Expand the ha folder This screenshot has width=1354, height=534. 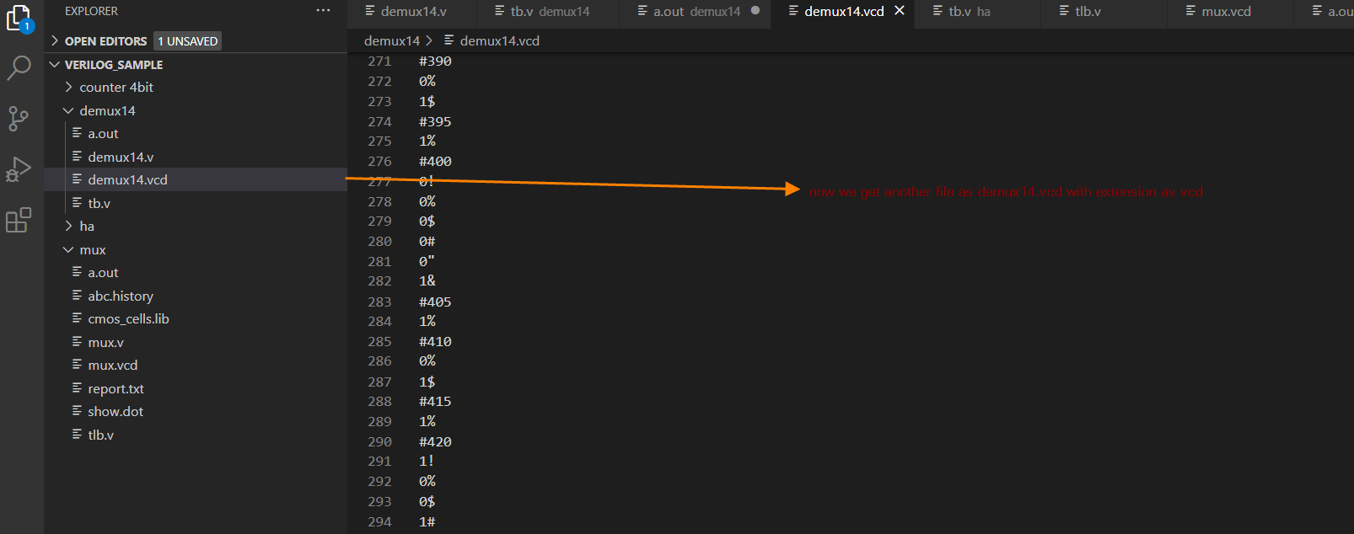(x=69, y=226)
